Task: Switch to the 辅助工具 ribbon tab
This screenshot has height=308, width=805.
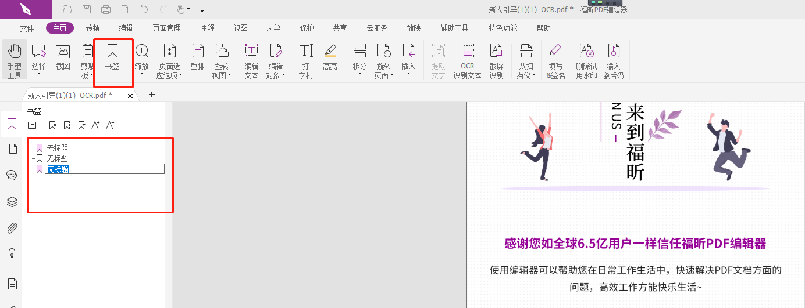Action: click(x=454, y=28)
